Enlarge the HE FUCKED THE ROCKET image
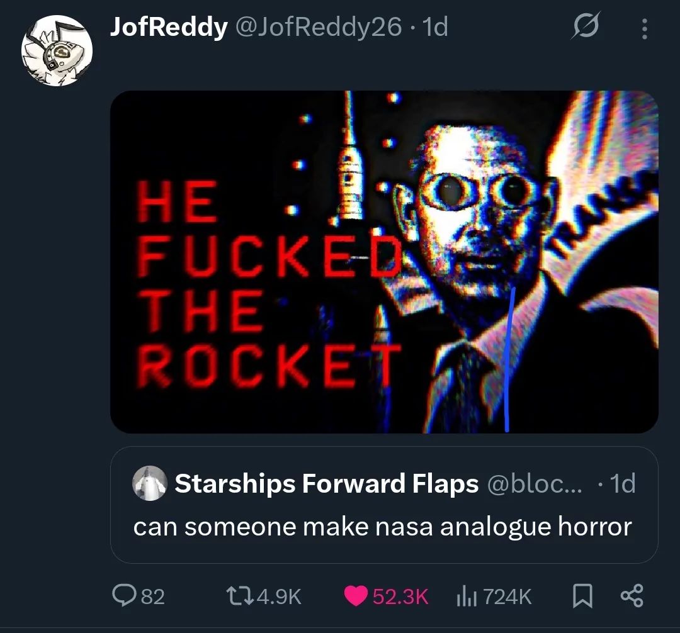 click(384, 262)
